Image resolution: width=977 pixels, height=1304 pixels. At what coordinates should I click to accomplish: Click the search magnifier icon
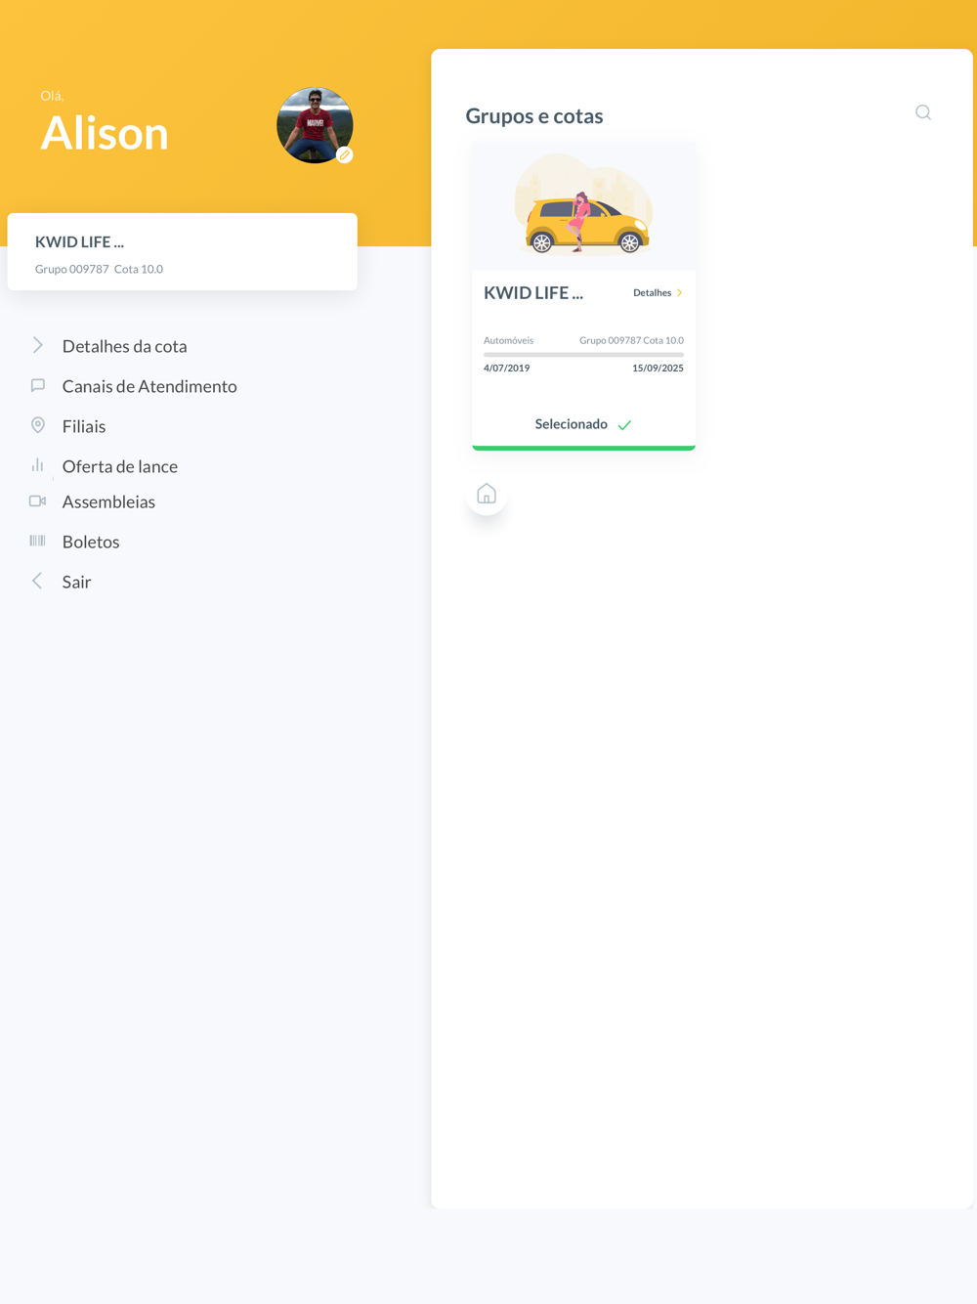tap(923, 112)
